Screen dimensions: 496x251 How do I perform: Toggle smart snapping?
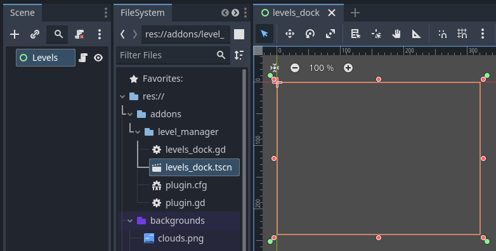coord(442,34)
